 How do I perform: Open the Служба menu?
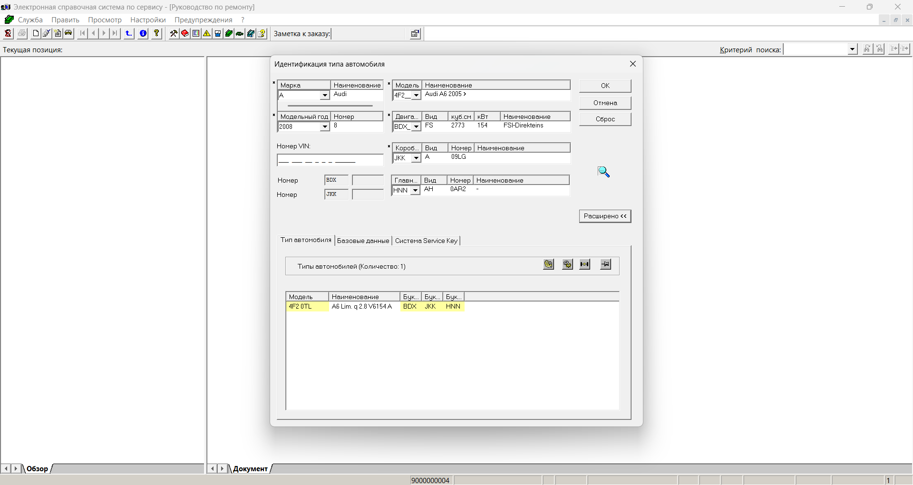click(30, 20)
